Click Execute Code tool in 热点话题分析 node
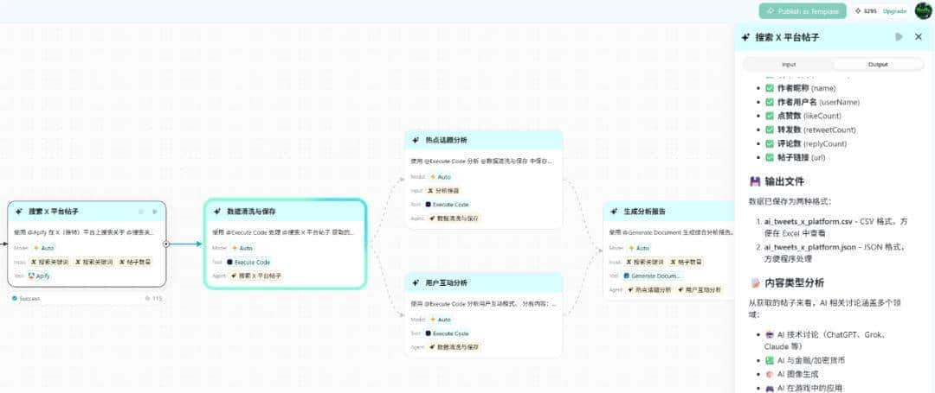Screen dimensions: 935x393 448,205
